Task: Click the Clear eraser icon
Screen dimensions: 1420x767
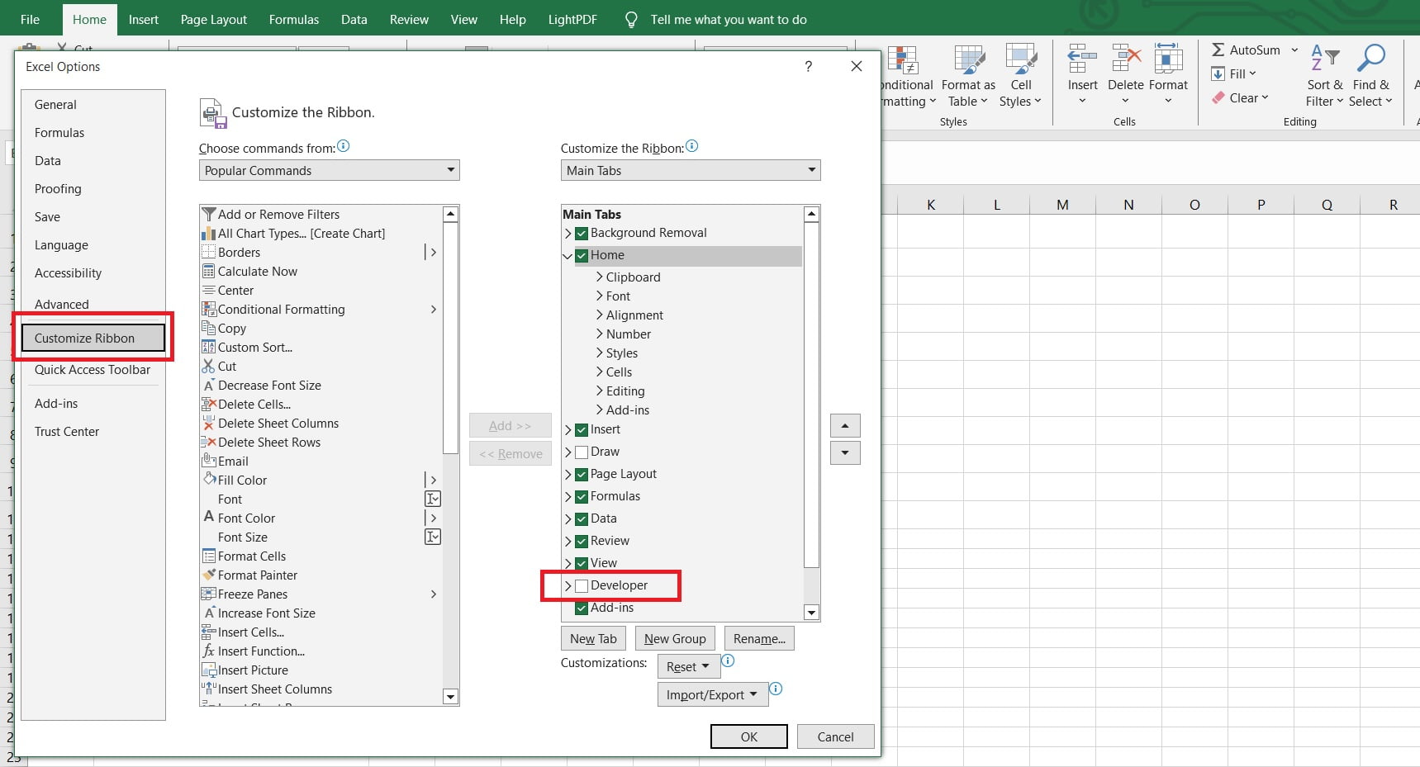Action: (1218, 97)
